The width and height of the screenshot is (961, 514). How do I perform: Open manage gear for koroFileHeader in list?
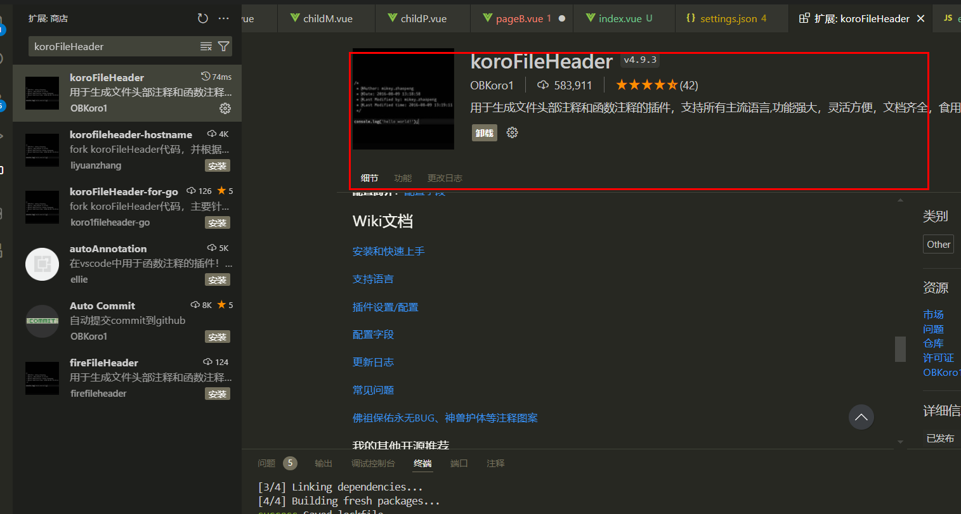[x=225, y=108]
